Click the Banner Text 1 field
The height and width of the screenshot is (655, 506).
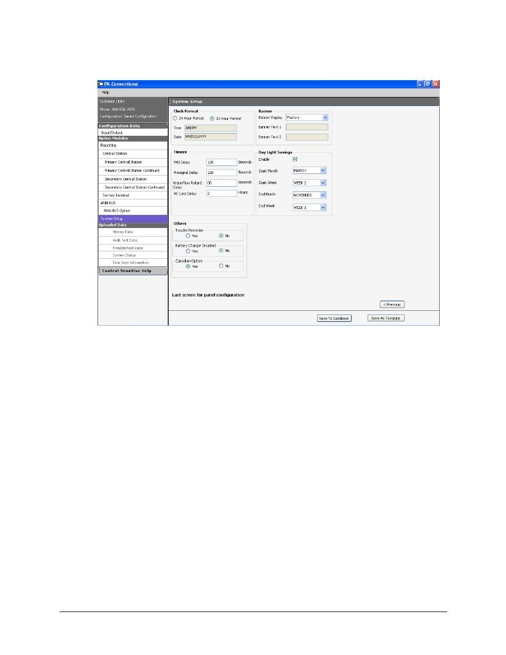pyautogui.click(x=307, y=127)
